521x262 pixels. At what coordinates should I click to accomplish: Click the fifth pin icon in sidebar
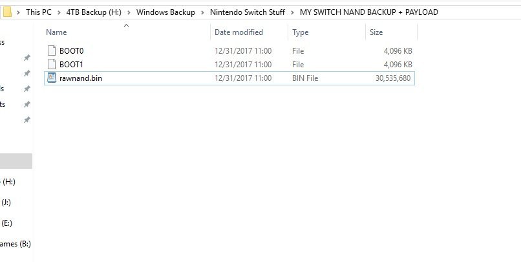coord(27,120)
